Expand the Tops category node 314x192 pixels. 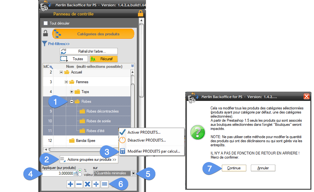click(x=72, y=92)
